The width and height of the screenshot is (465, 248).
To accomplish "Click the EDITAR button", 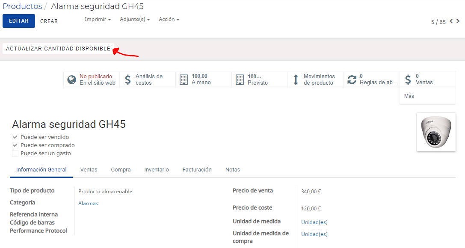I will (19, 21).
